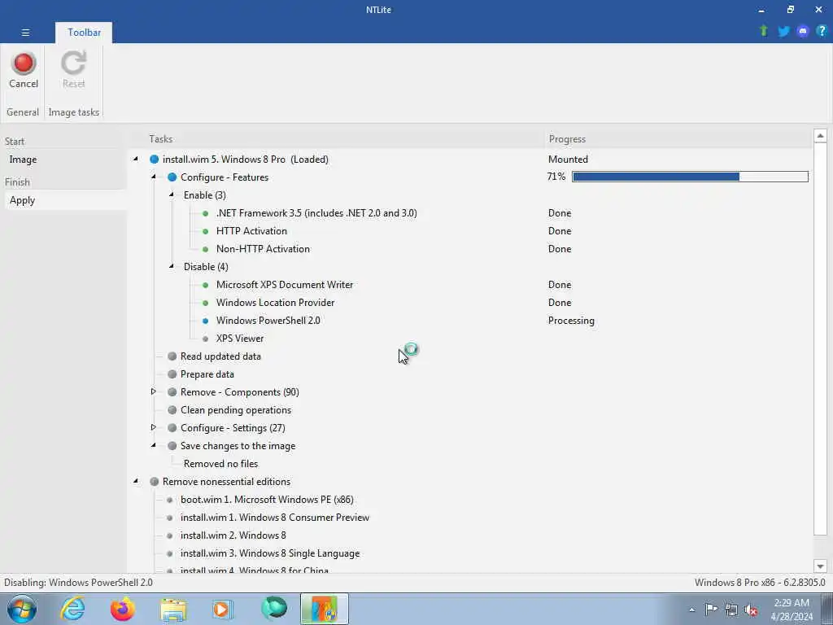The width and height of the screenshot is (833, 625).
Task: Open the Discord link icon
Action: pos(803,31)
